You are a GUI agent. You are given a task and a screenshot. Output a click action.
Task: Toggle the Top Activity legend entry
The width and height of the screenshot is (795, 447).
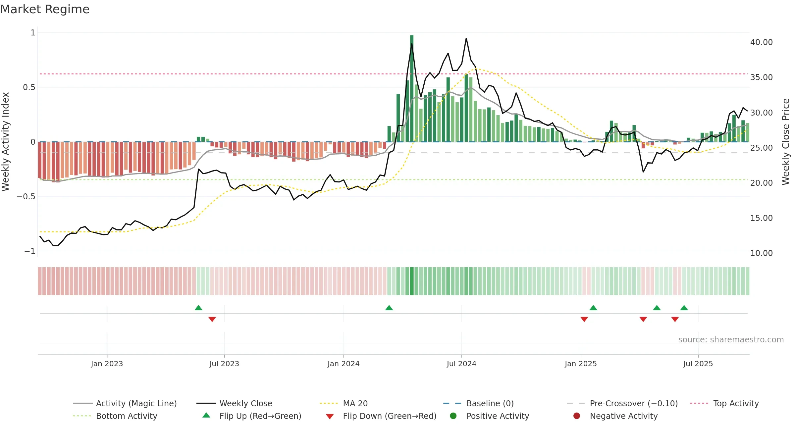(x=724, y=403)
